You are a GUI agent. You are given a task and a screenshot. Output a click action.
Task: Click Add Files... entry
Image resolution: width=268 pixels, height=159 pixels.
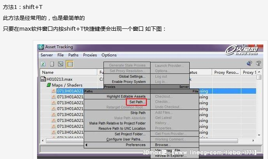coord(163,112)
